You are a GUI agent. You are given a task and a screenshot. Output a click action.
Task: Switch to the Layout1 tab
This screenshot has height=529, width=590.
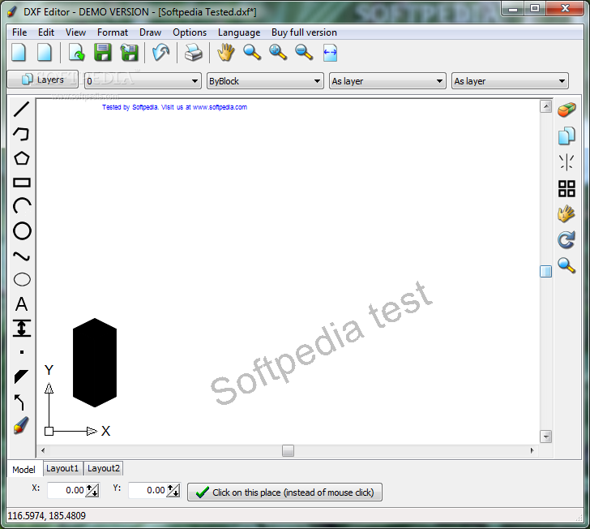[62, 468]
